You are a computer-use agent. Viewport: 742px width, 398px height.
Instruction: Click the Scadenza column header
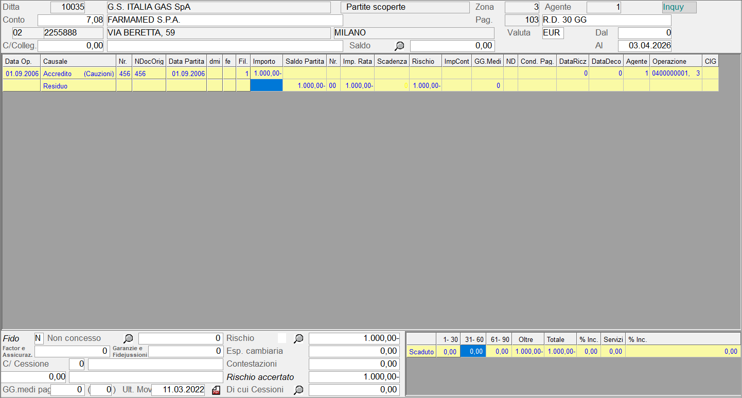(x=392, y=61)
